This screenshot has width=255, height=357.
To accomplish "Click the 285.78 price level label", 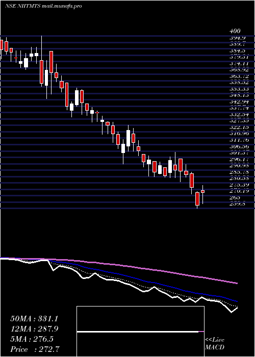I will click(239, 172).
